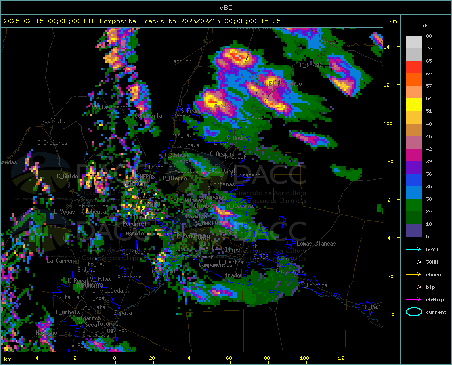Click the 80 tick on the horizontal axis
The image size is (452, 365).
[267, 358]
